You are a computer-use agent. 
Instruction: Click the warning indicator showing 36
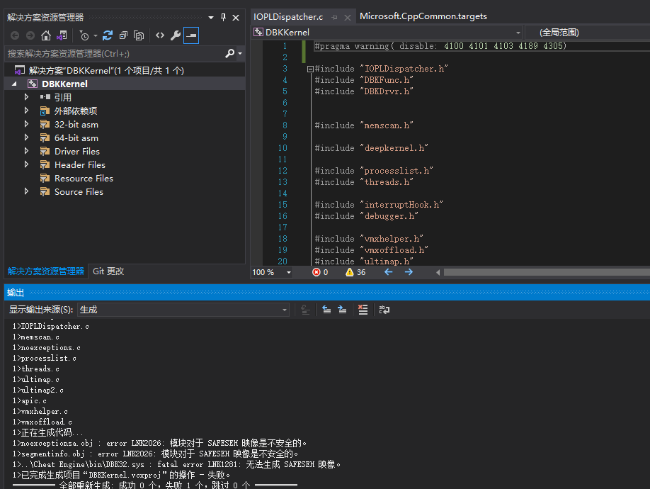352,271
